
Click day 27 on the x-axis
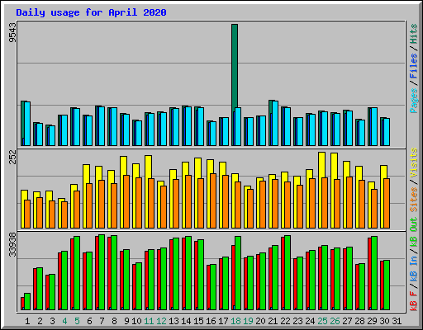(347, 321)
